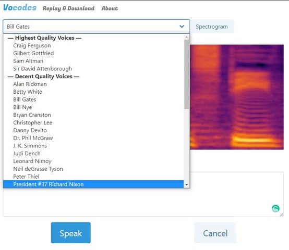
Task: Click the Speak button
Action: [x=71, y=233]
